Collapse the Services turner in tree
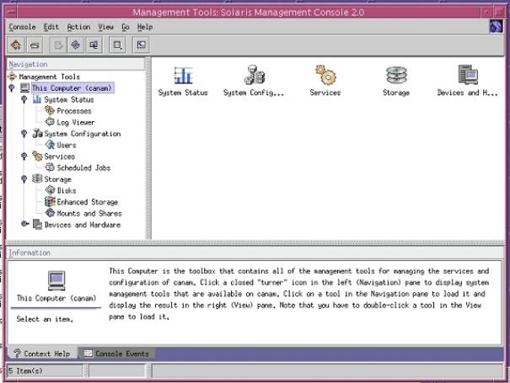This screenshot has width=510, height=383. click(24, 157)
